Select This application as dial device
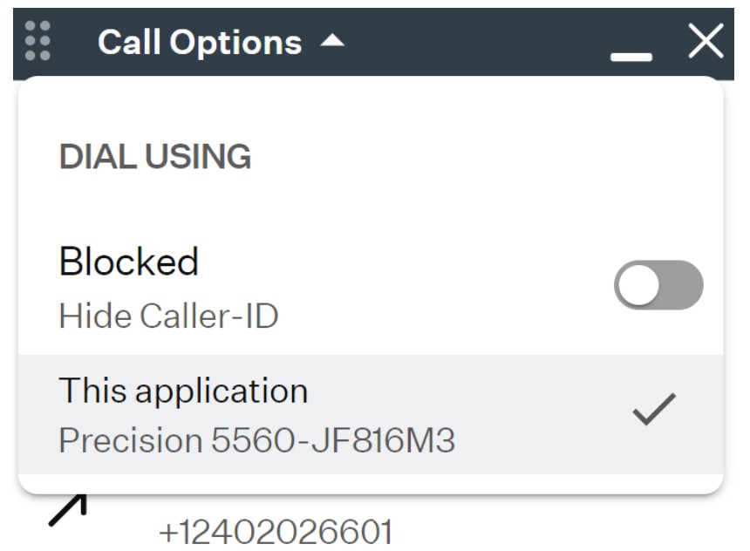Screen dimensions: 750x551 click(x=183, y=391)
